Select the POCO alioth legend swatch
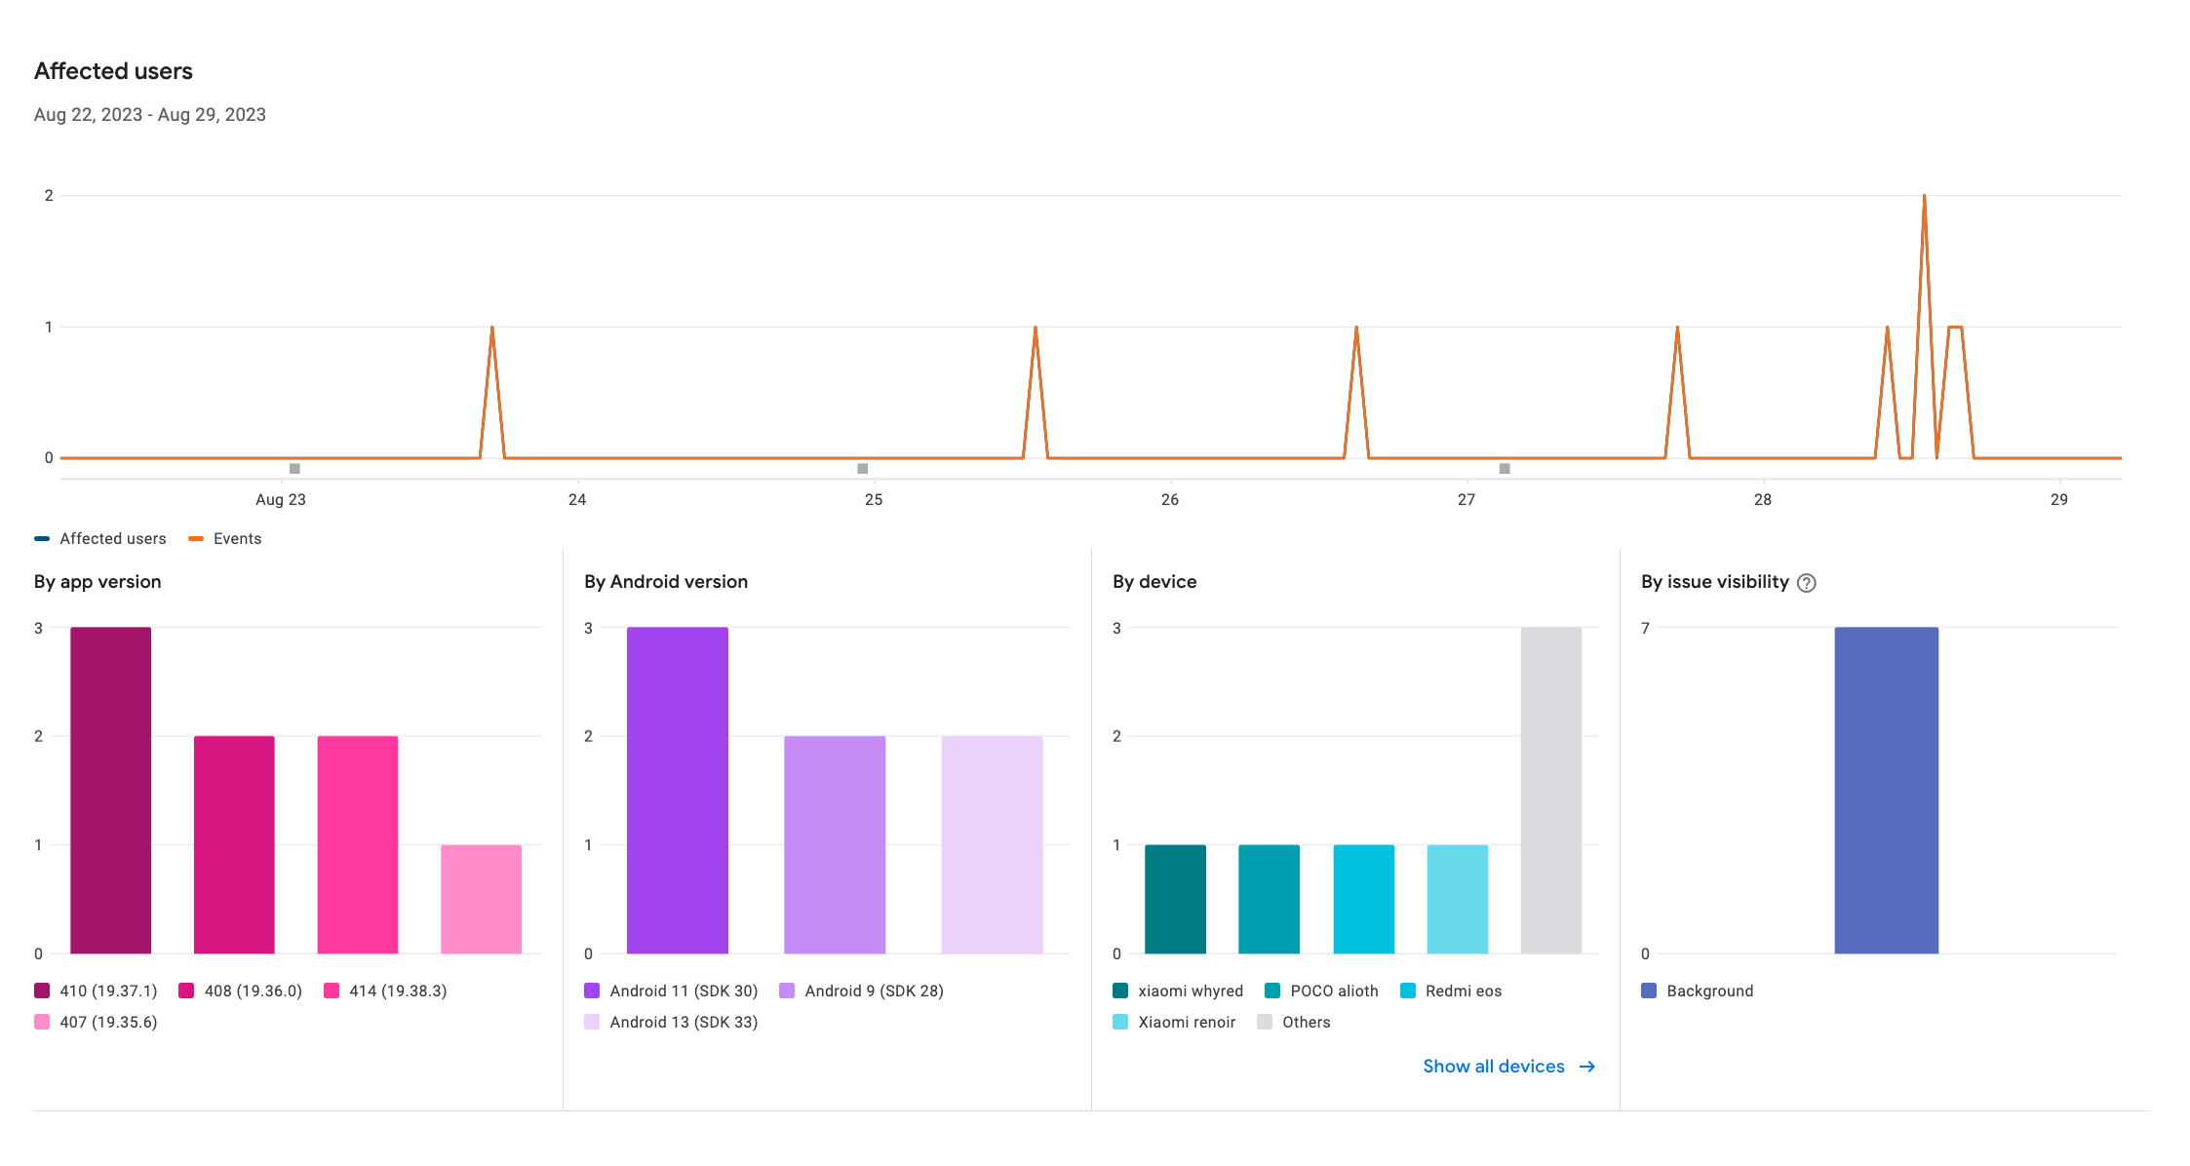This screenshot has width=2190, height=1166. point(1272,991)
